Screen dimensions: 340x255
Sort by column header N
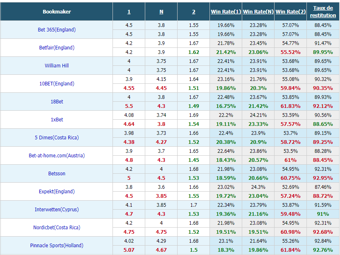point(161,12)
